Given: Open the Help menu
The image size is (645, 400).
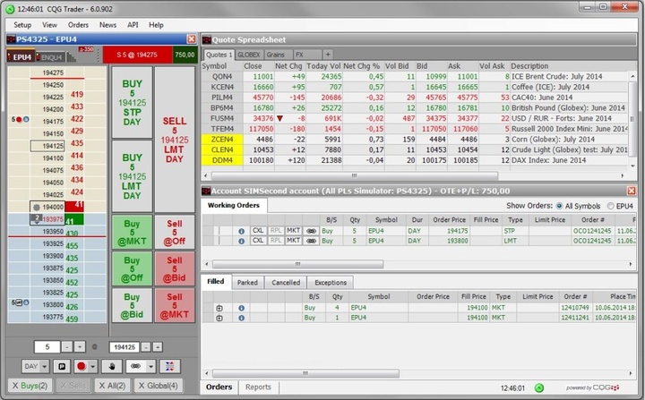Looking at the screenshot, I should pyautogui.click(x=156, y=25).
